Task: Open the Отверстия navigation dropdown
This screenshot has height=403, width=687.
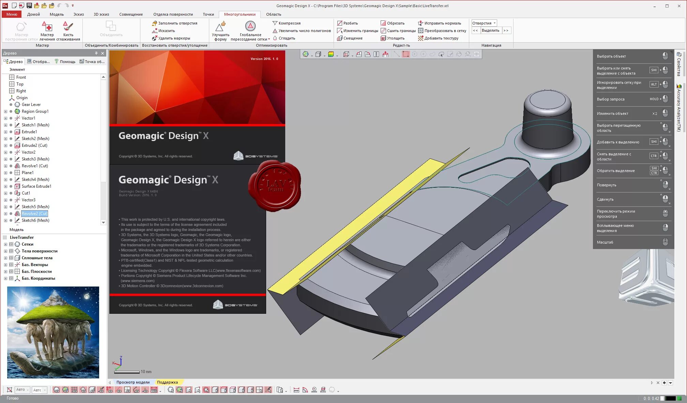Action: 494,23
